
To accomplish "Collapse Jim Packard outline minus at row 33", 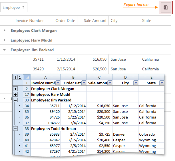I will pyautogui.click(x=15, y=100).
